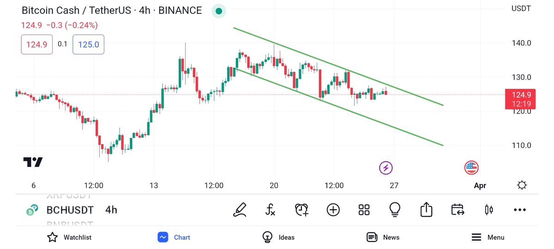Image resolution: width=554 pixels, height=249 pixels.
Task: Share chart using the share icon
Action: pyautogui.click(x=426, y=210)
